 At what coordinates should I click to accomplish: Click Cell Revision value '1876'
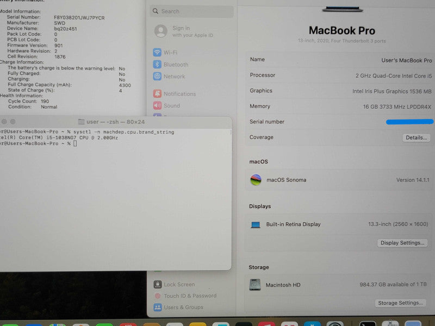(x=60, y=57)
